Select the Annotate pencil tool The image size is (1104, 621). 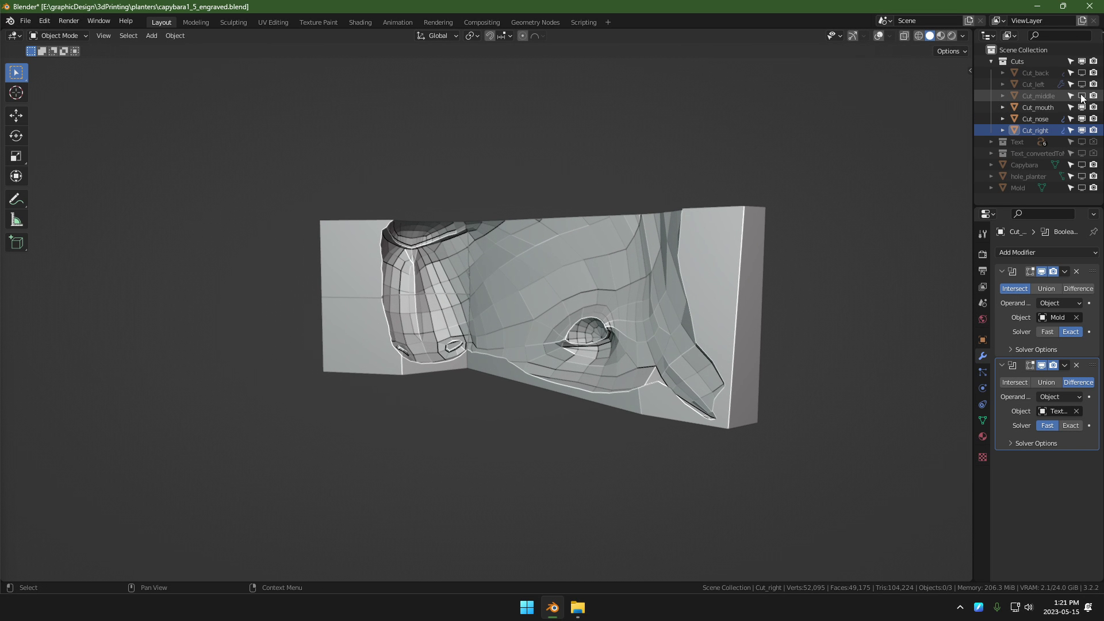16,200
